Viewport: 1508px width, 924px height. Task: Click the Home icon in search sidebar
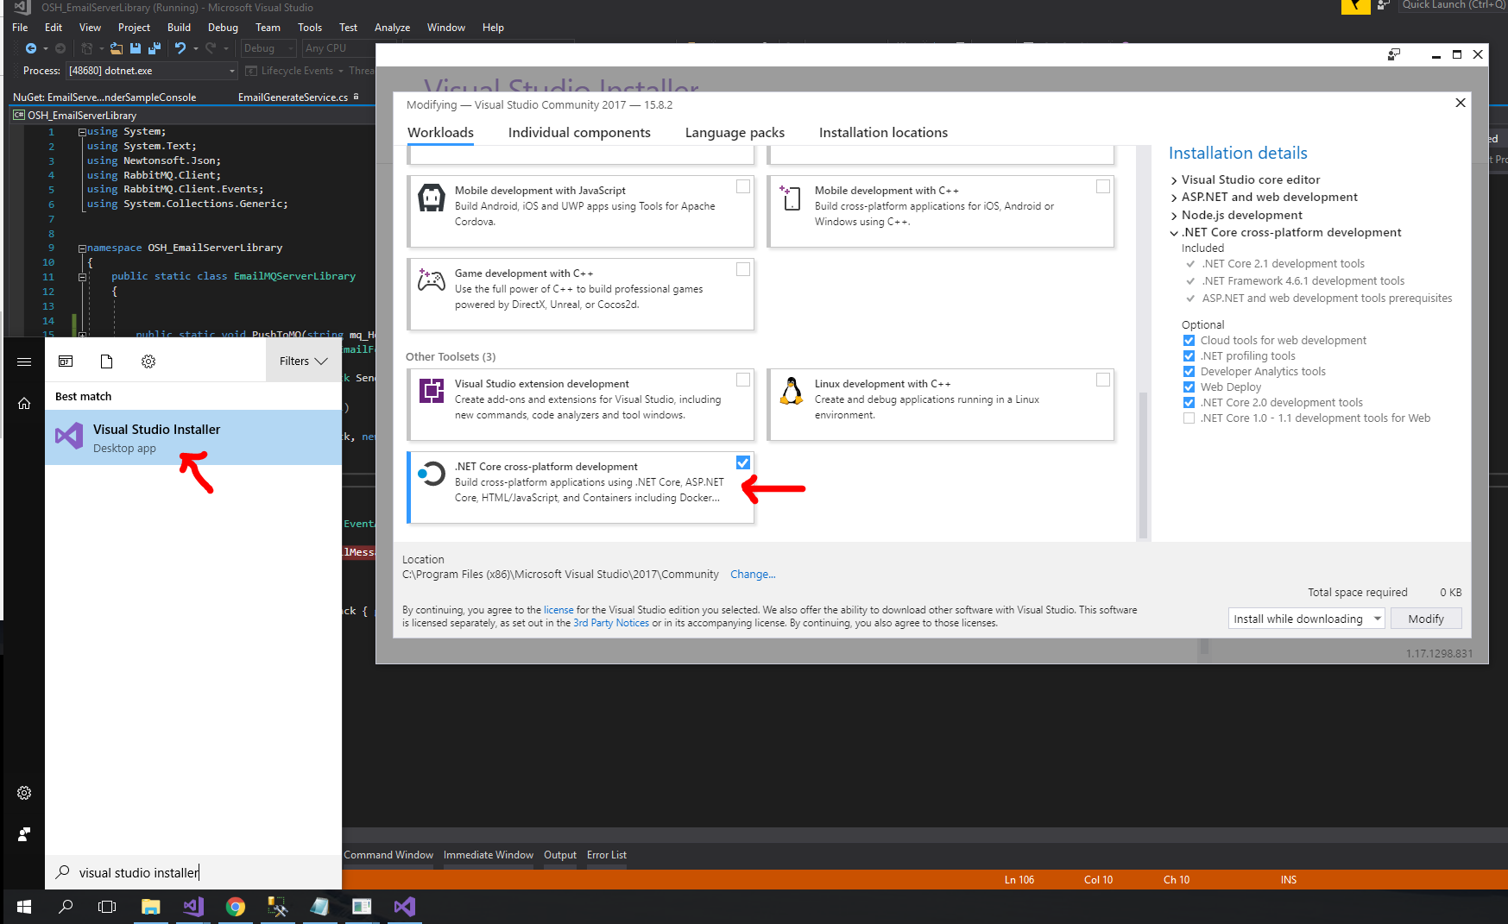pos(24,403)
